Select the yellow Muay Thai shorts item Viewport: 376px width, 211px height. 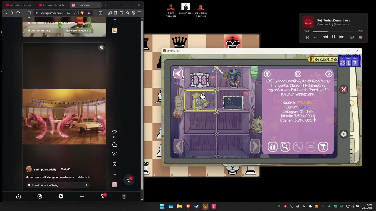coord(200,101)
